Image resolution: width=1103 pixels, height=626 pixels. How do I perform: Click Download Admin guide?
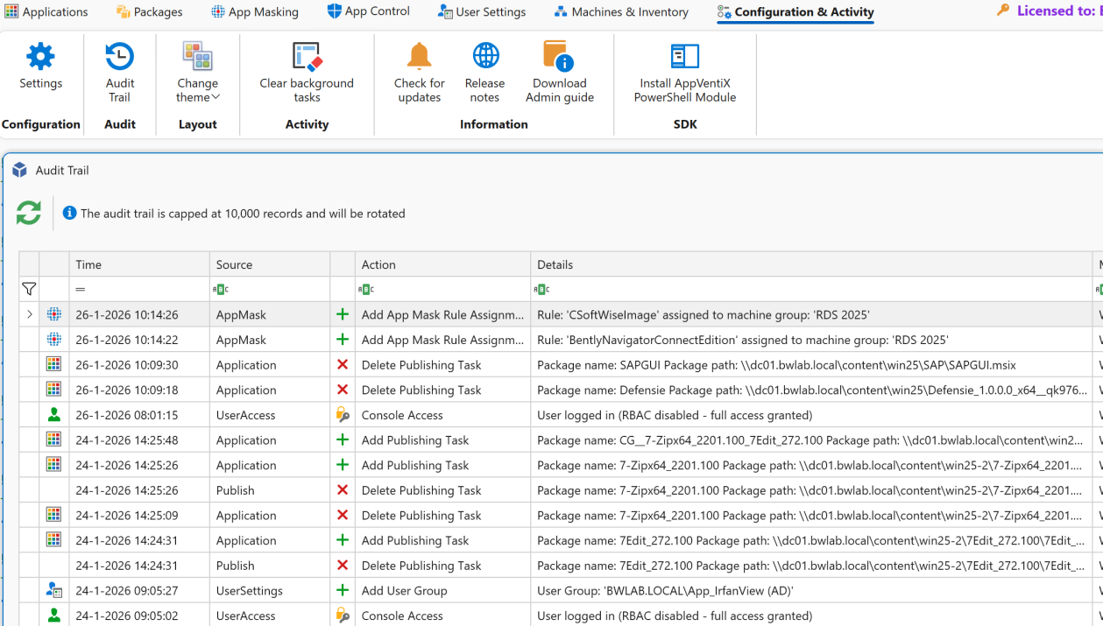[560, 72]
